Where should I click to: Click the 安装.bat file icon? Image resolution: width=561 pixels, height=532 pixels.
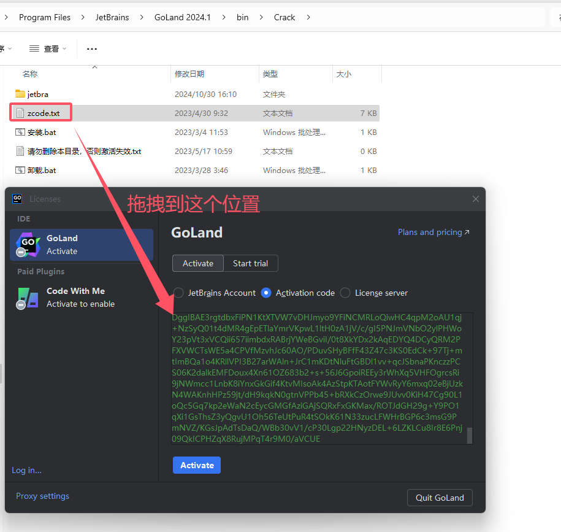pos(20,132)
